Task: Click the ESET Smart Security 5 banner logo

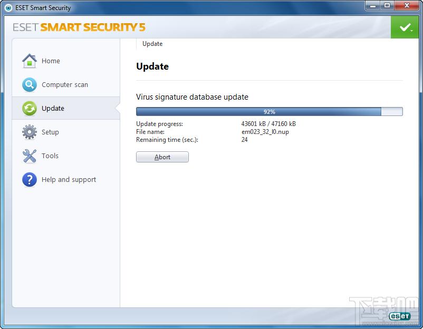Action: 79,27
